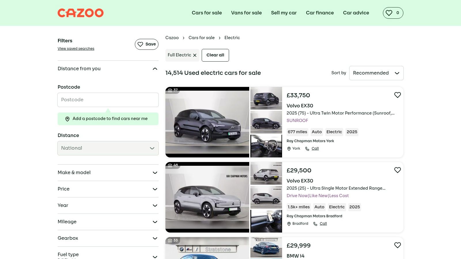This screenshot has width=461, height=259.
Task: Click the phone icon for Ray Chapman Motors Bradford
Action: point(315,224)
